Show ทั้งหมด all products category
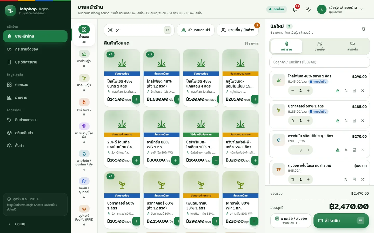The width and height of the screenshot is (374, 233). (x=84, y=35)
